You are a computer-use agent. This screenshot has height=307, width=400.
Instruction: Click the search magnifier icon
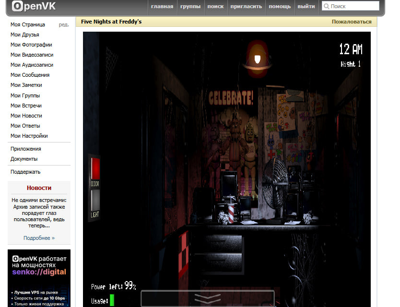[x=326, y=6]
